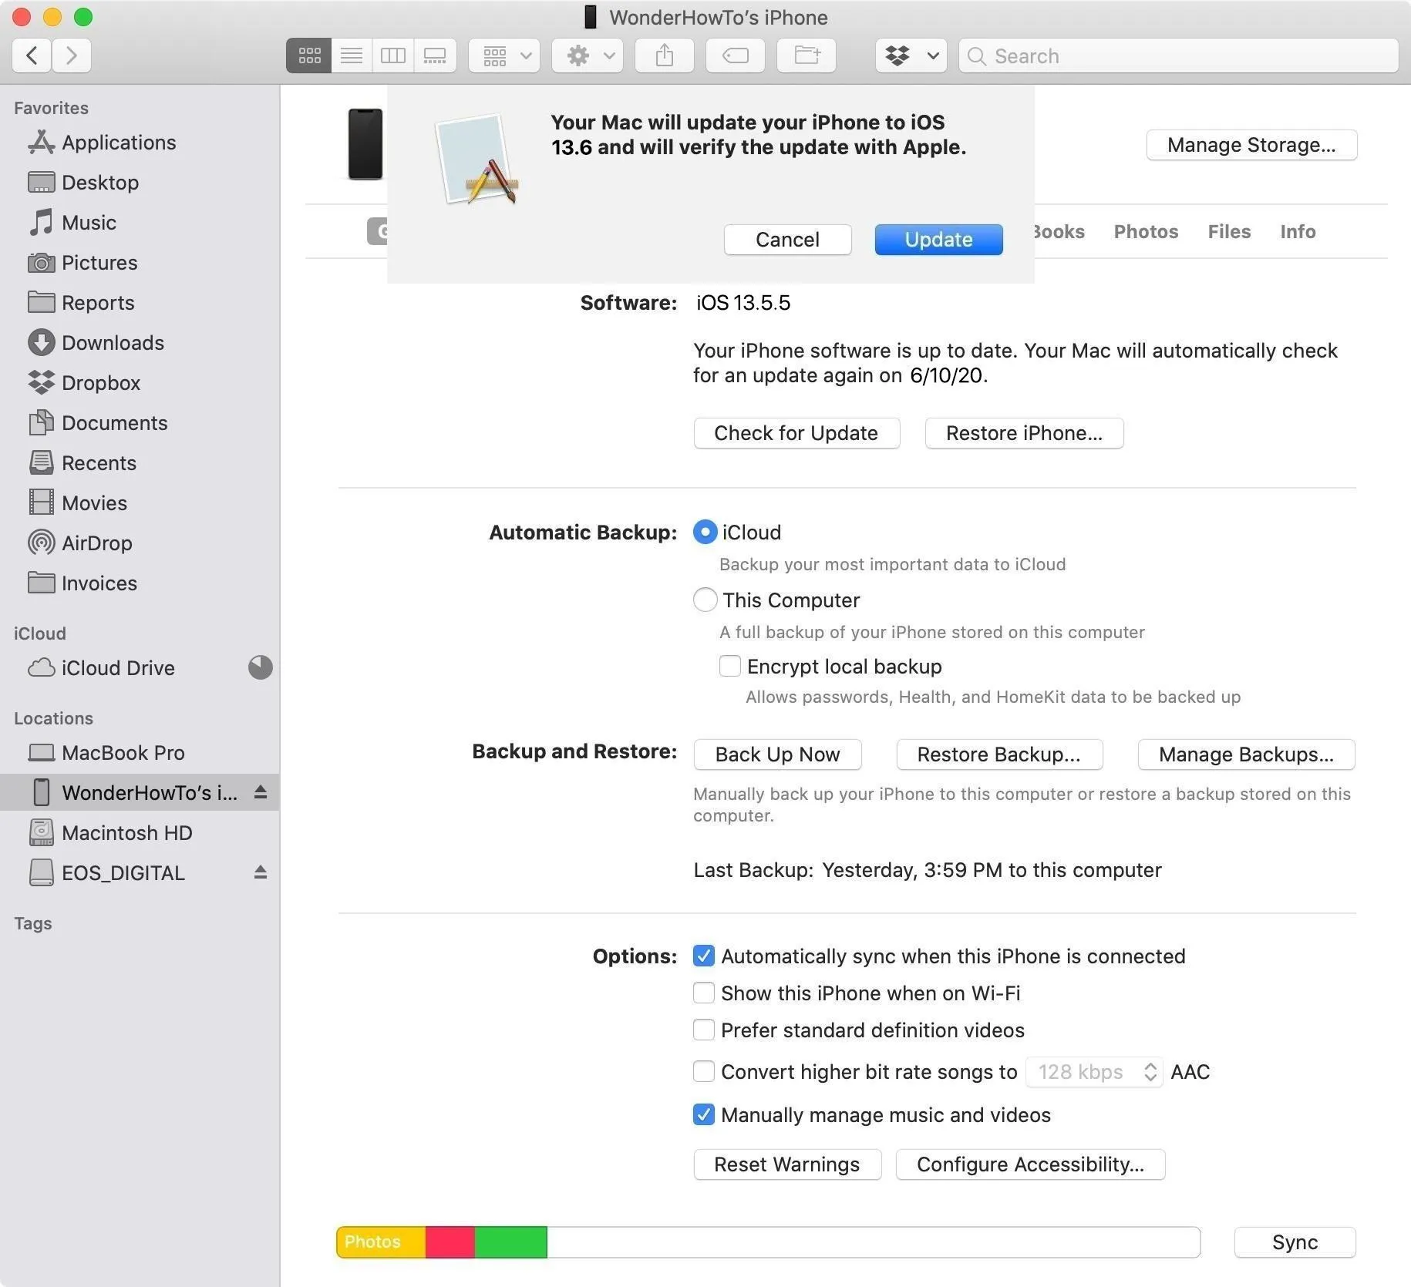Open Configure Accessibility settings

[1030, 1164]
